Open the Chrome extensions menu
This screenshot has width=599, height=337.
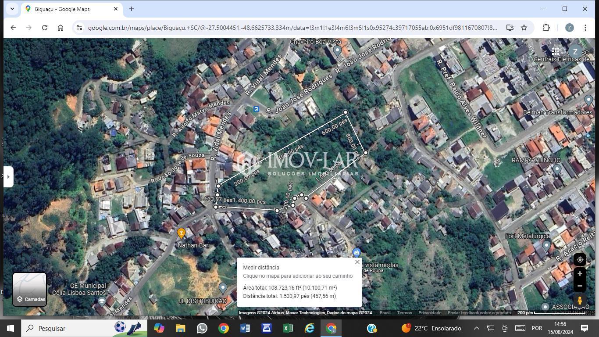coord(546,28)
